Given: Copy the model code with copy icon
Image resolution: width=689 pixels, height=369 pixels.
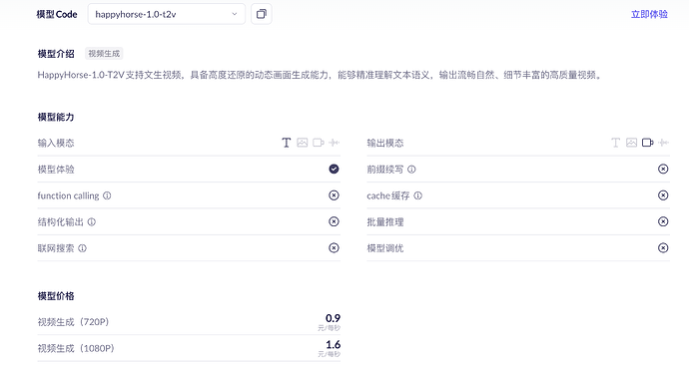Looking at the screenshot, I should pyautogui.click(x=261, y=14).
